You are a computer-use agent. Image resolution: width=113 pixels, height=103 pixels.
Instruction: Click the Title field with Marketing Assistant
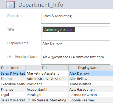(76, 32)
